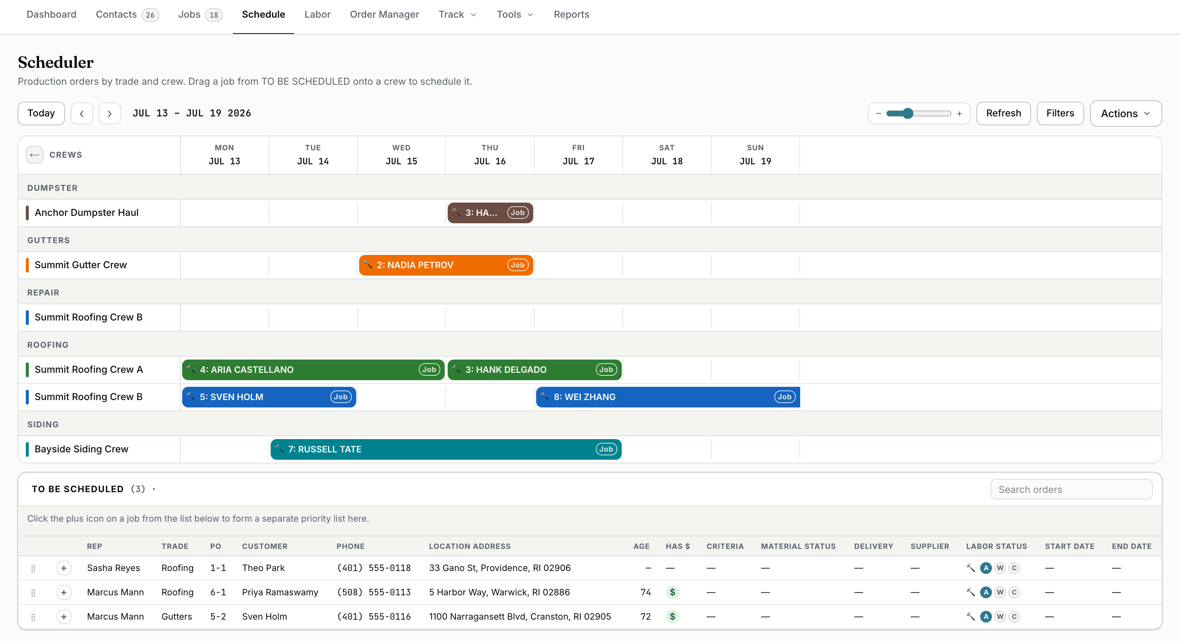
Task: Click Job badge on Aria Castellano order
Action: (x=429, y=369)
